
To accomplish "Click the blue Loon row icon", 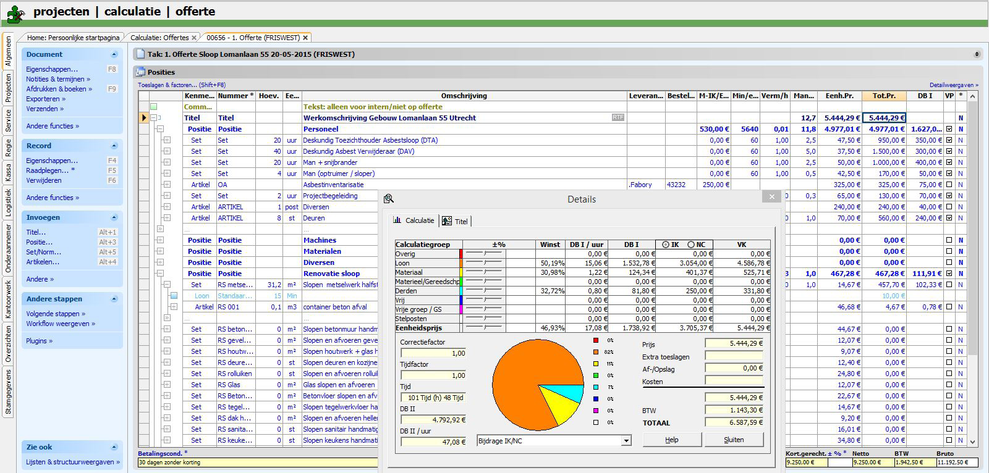I will pyautogui.click(x=174, y=296).
